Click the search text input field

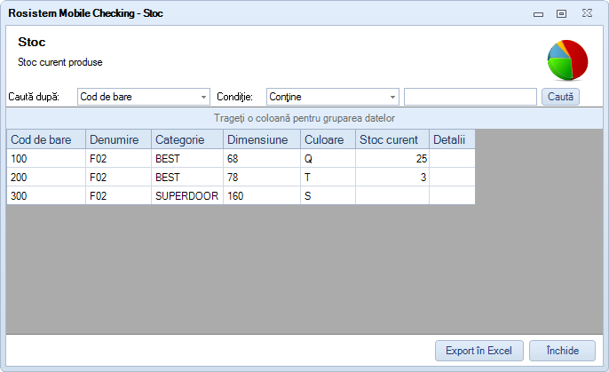click(x=470, y=97)
